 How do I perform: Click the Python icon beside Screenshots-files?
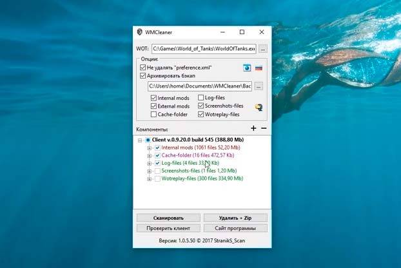[259, 107]
